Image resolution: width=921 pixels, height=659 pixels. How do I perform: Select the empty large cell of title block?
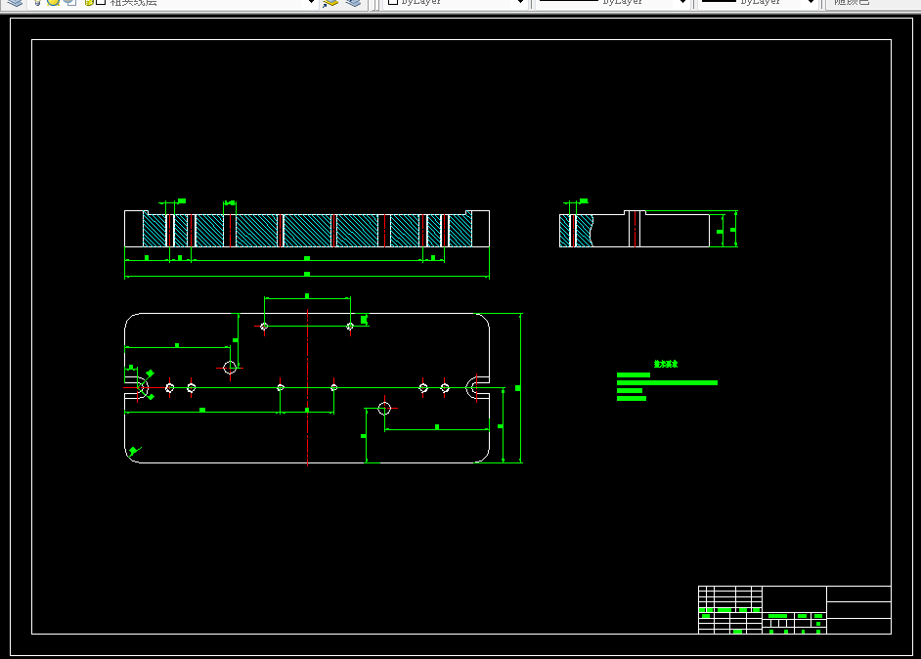pos(794,599)
